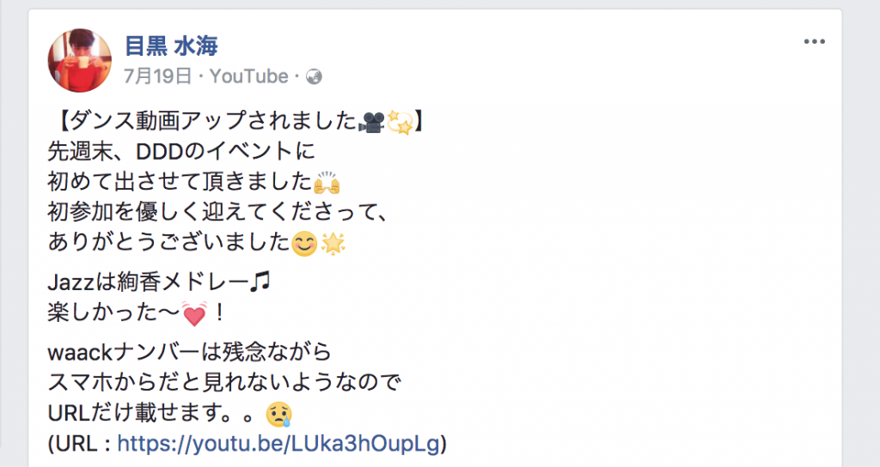Click the raised hands emoji

coord(327,183)
